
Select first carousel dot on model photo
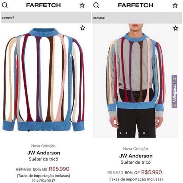121,133
